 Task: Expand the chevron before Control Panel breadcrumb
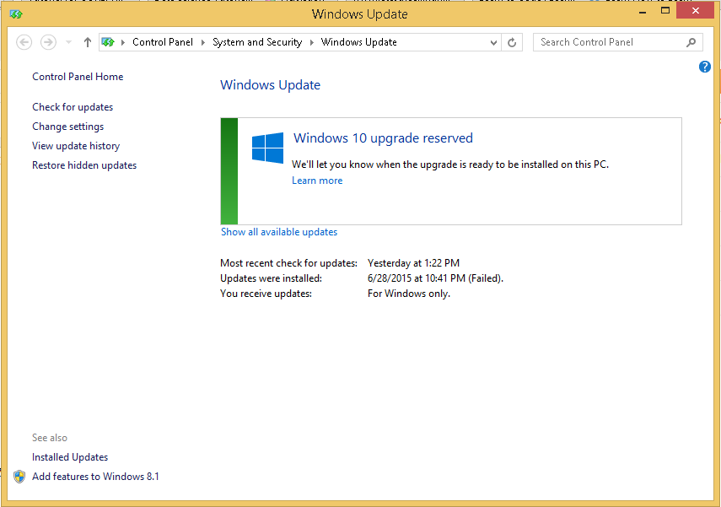[123, 42]
